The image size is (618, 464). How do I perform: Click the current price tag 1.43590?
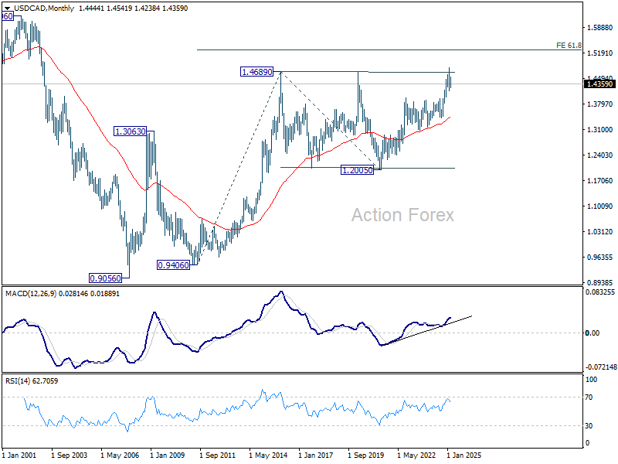pyautogui.click(x=599, y=84)
